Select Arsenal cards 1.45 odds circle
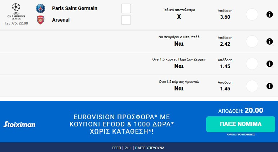The image size is (278, 152). pyautogui.click(x=252, y=86)
